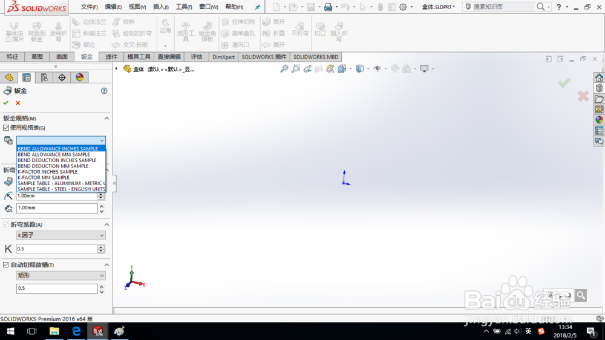Select BEND DEDUCTION INCHES SAMPLE table
605x340 pixels.
tap(61, 160)
